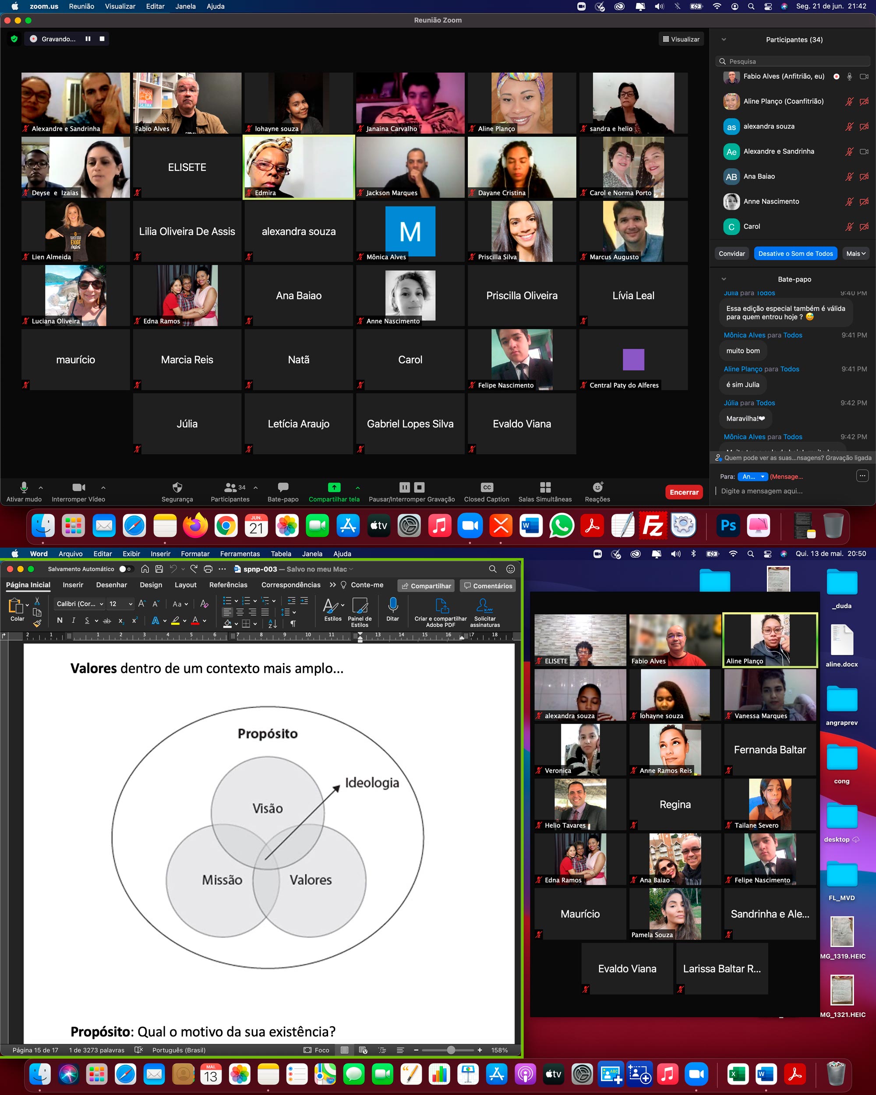The width and height of the screenshot is (876, 1095).
Task: Toggle bold (N) formatting in Word ribbon
Action: (60, 621)
